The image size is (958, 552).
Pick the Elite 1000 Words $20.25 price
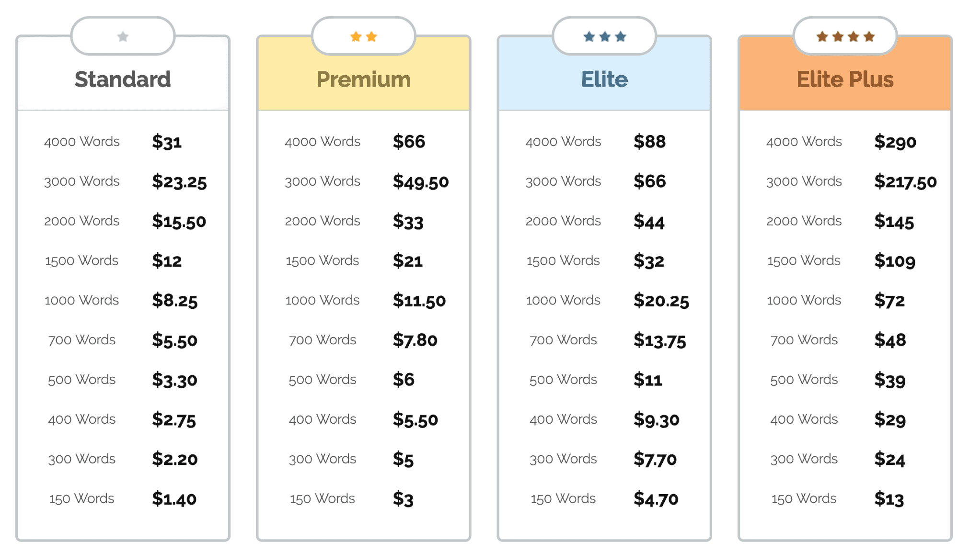pos(661,301)
